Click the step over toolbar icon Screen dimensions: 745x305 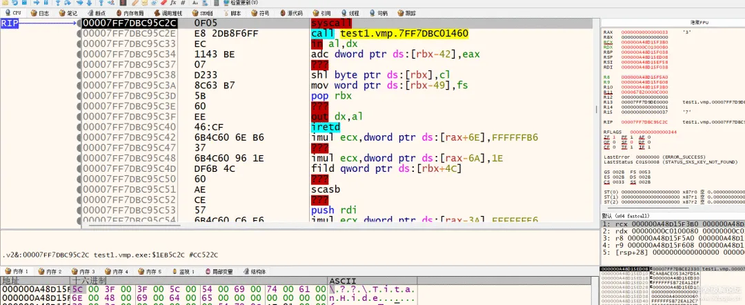(x=67, y=2)
